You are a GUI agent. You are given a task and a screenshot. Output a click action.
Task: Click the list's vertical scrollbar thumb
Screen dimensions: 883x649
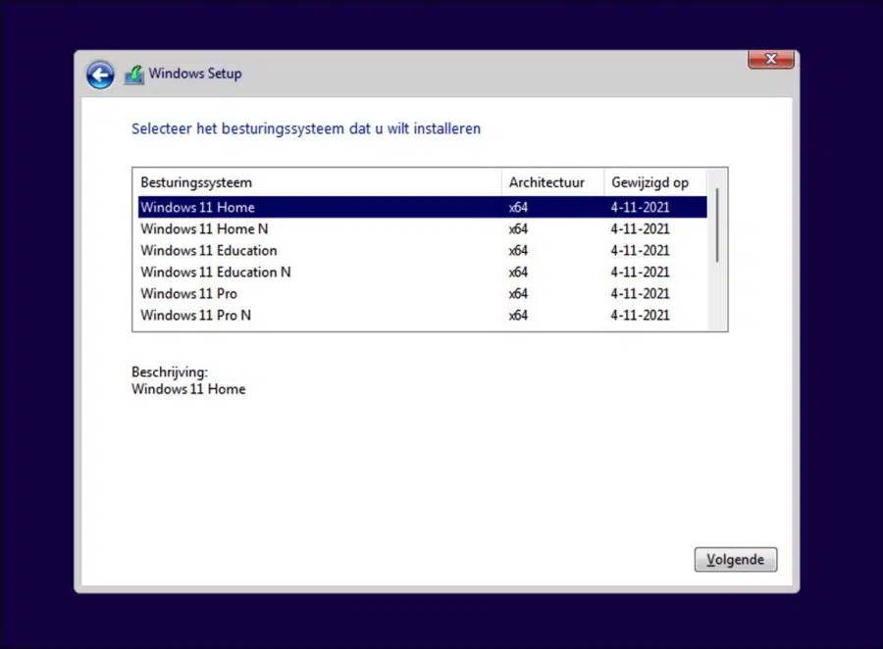717,225
